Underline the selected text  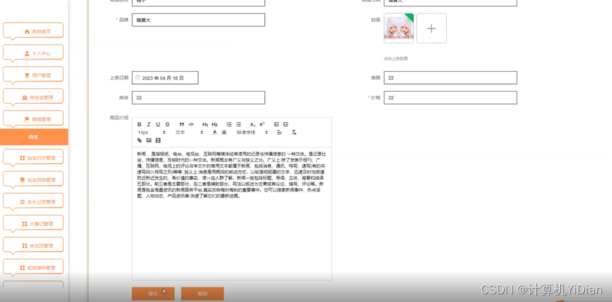point(158,124)
